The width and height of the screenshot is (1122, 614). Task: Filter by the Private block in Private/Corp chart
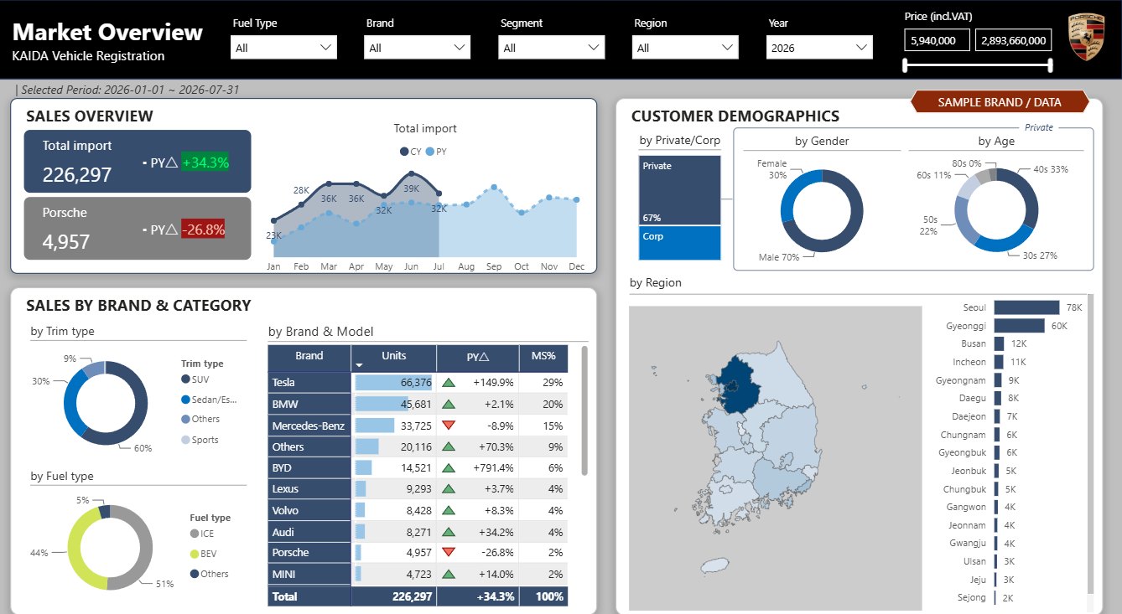click(679, 190)
